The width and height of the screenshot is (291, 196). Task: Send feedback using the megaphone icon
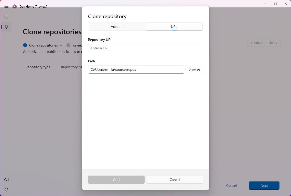pyautogui.click(x=6, y=179)
